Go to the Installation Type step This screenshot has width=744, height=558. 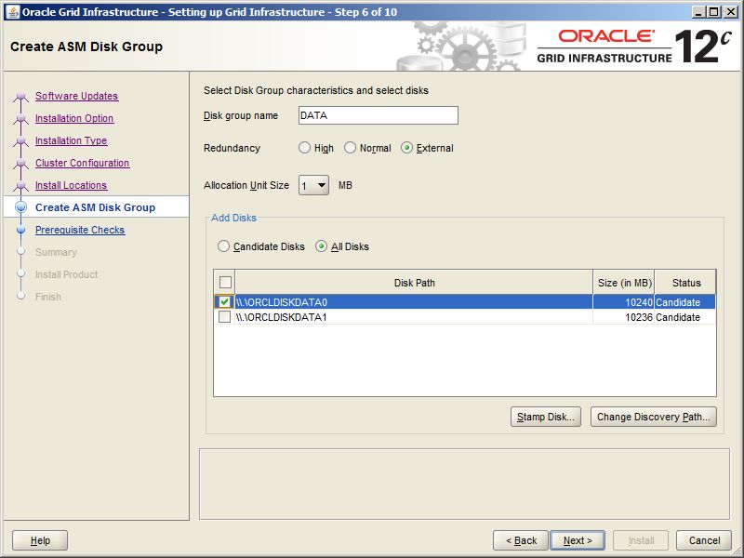(72, 140)
